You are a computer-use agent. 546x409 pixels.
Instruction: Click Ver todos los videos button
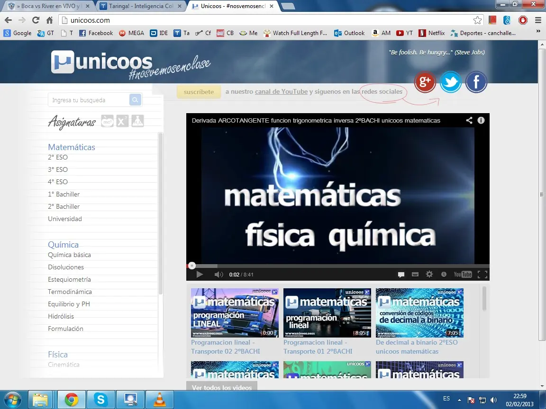pos(222,387)
